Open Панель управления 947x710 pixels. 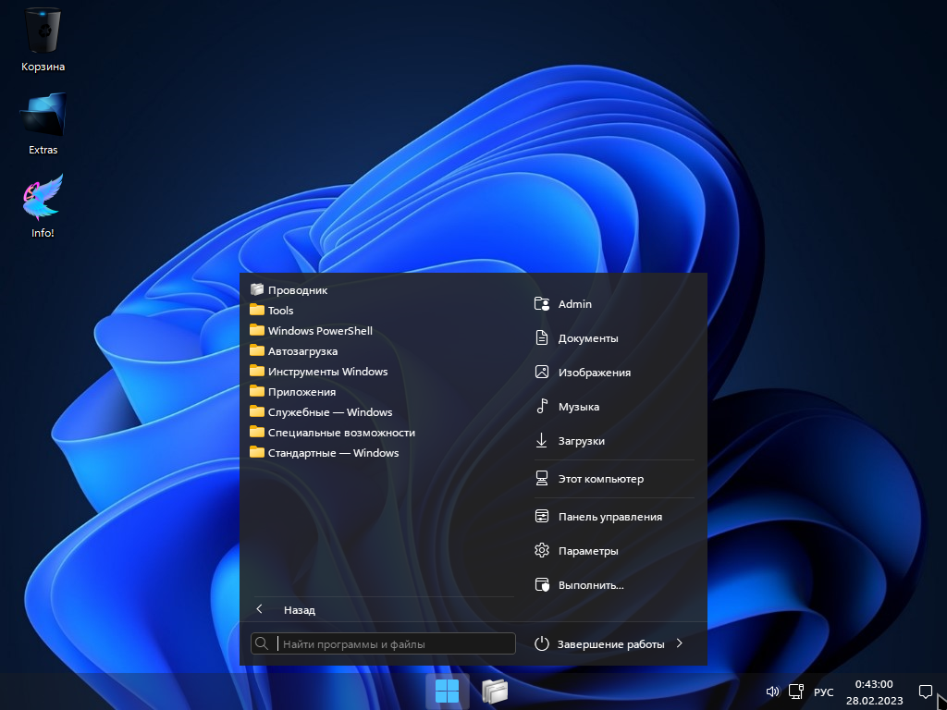point(598,517)
